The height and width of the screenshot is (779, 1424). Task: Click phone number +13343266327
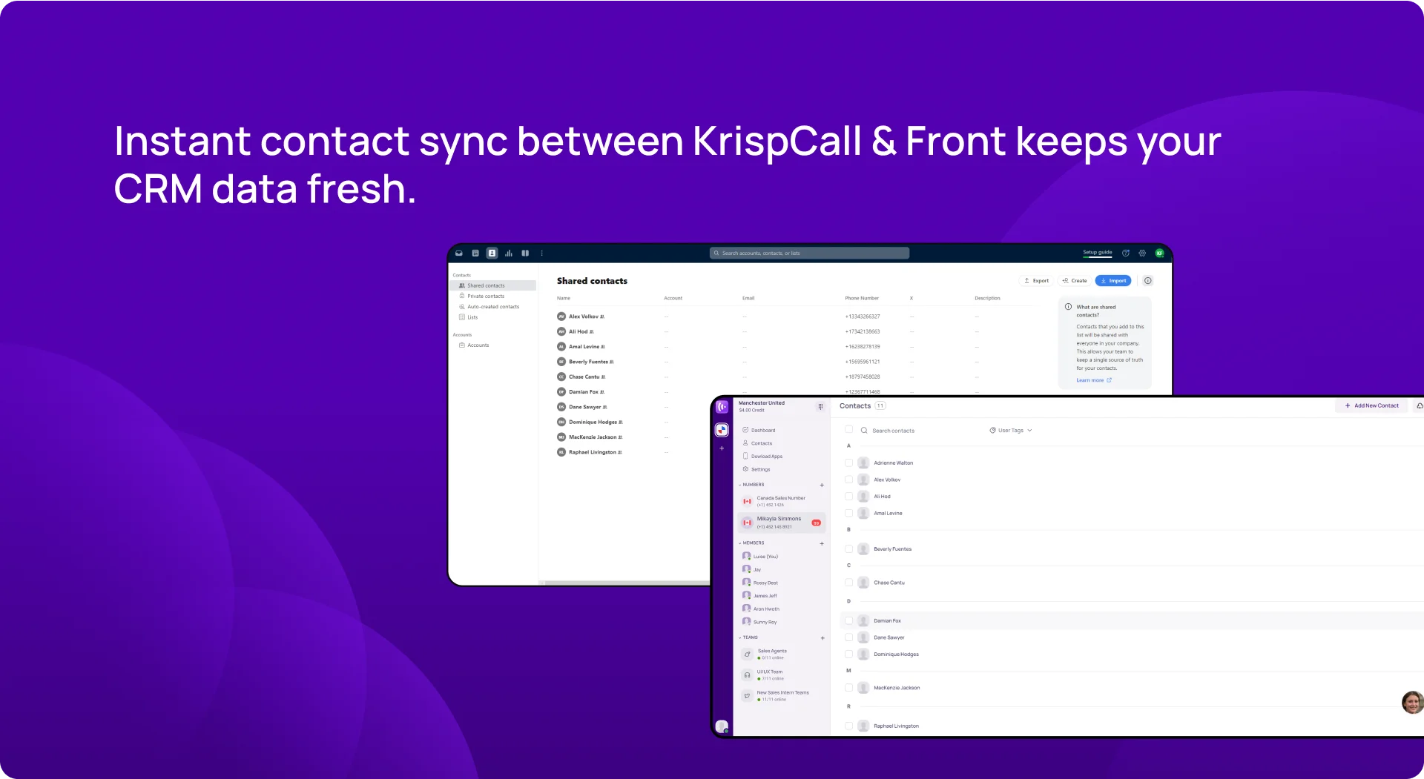863,316
